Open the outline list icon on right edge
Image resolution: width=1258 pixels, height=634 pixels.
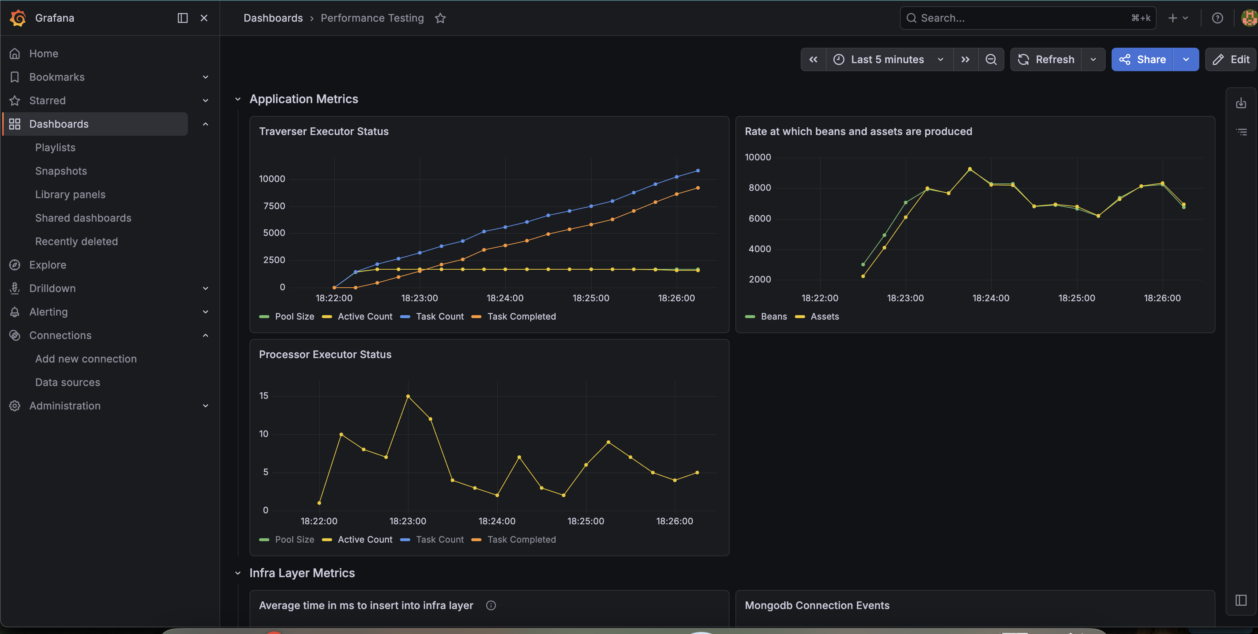click(1241, 132)
